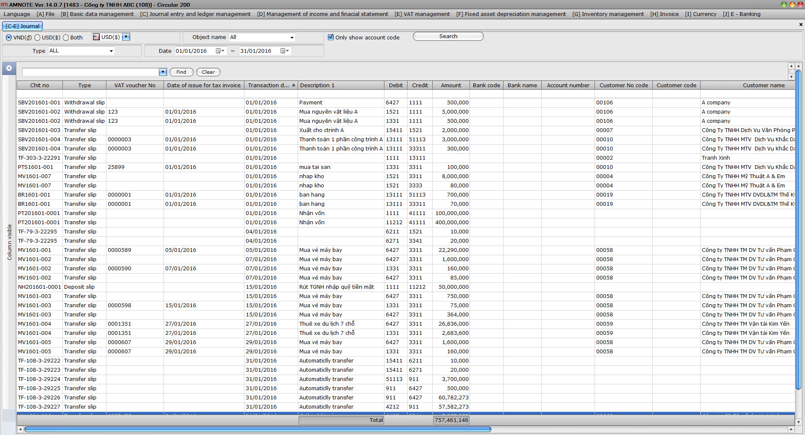Uncheck Only show account code checkbox

331,37
